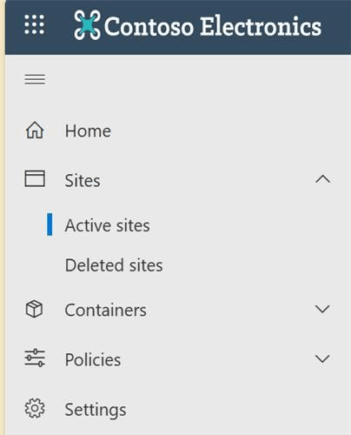The height and width of the screenshot is (435, 351).
Task: Click the Sites window icon
Action: coord(35,178)
